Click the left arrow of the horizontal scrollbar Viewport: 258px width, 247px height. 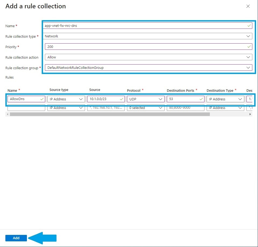[7, 114]
